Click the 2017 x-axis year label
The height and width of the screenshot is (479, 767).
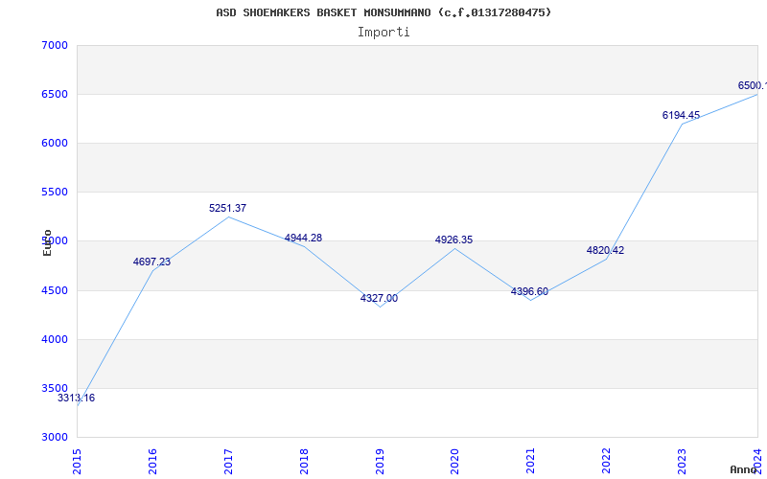228,462
